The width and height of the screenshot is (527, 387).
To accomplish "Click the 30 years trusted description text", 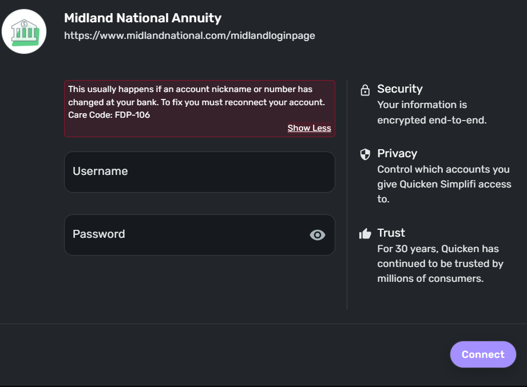I will pos(439,264).
